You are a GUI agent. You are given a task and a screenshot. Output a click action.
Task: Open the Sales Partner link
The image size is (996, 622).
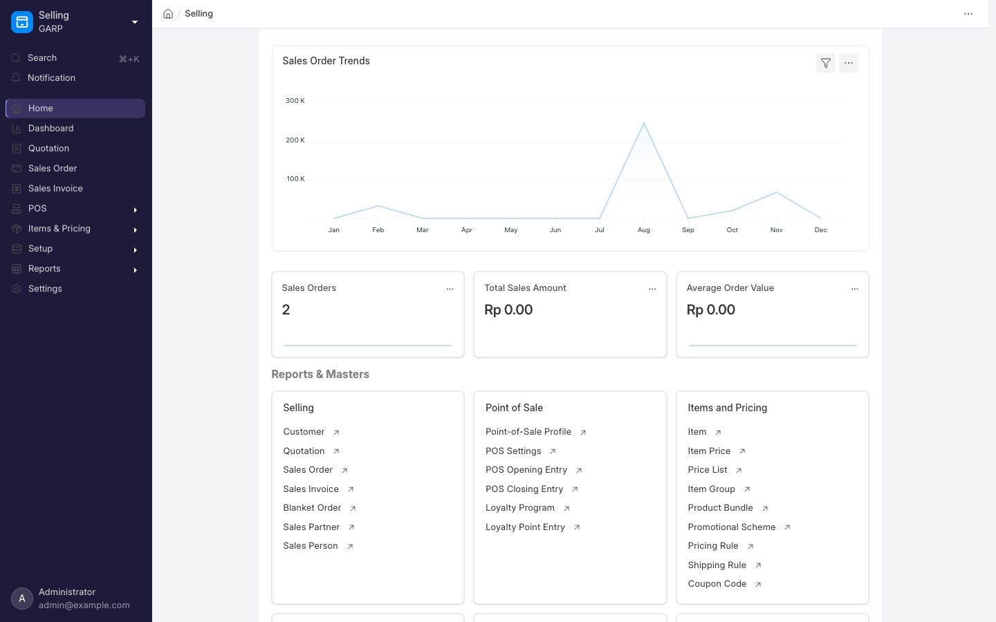[x=311, y=527]
